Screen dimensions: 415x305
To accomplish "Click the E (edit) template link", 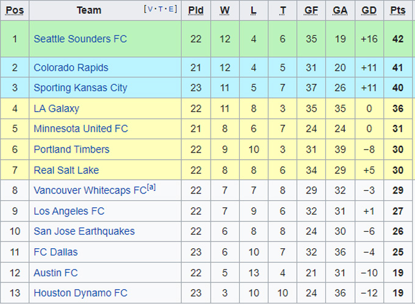I will pyautogui.click(x=172, y=9).
